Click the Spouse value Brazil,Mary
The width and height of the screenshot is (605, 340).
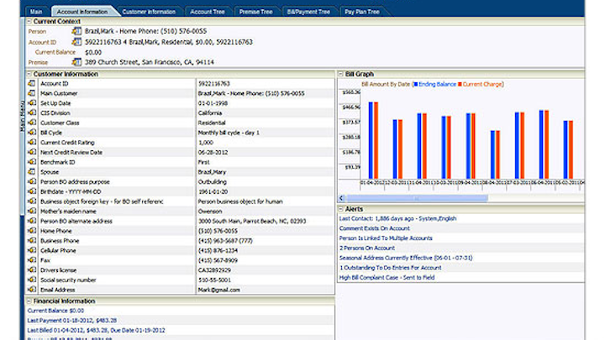(x=212, y=172)
